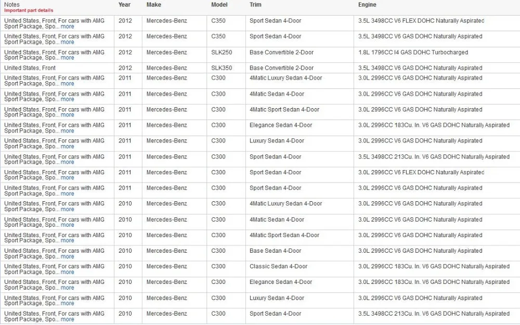Select the SLK350 model cell
Screen dimensions: 520x325
pos(222,68)
